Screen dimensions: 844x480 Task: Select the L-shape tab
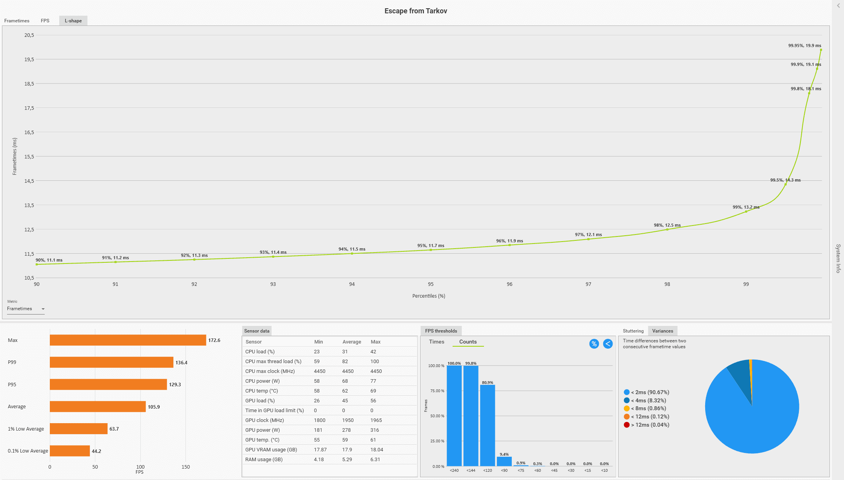pyautogui.click(x=73, y=21)
